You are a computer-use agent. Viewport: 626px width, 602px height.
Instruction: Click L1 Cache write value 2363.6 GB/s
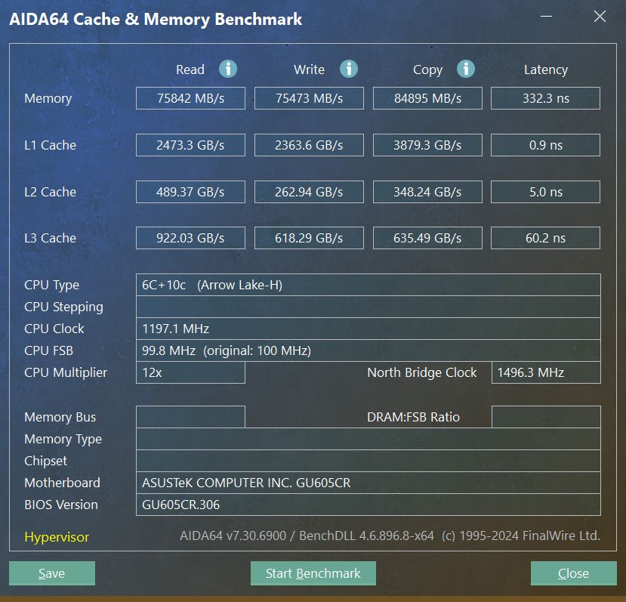click(309, 145)
